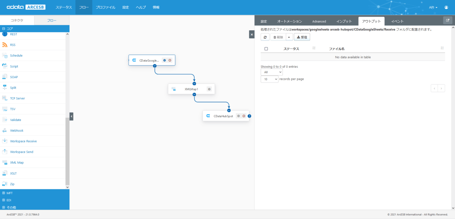Viewport: 455px width, 219px height.
Task: Open the All filter dropdown
Action: click(271, 72)
